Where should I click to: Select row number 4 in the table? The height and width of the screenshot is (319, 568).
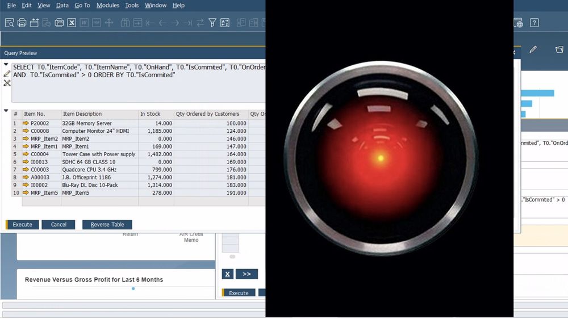(x=15, y=146)
